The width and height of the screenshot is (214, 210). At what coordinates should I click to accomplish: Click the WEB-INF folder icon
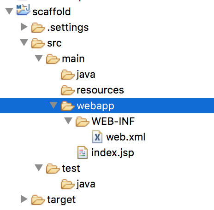83,122
